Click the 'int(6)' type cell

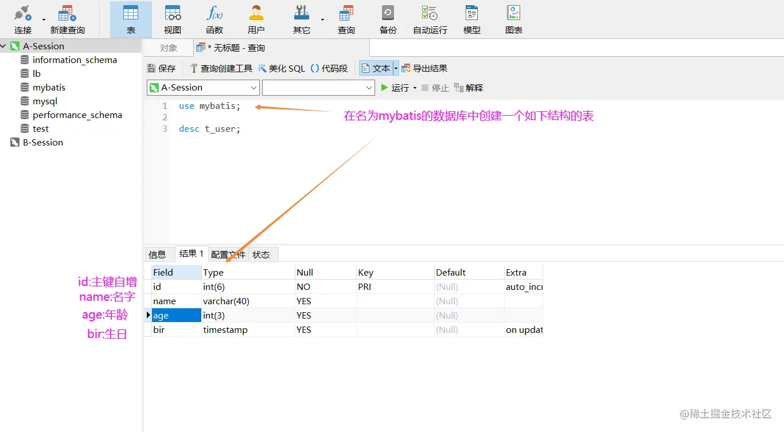click(248, 286)
